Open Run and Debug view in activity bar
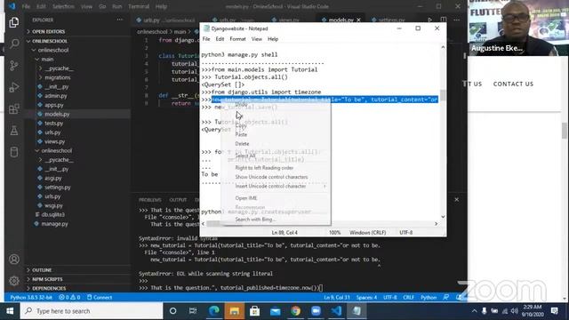The image size is (569, 320). 14,87
